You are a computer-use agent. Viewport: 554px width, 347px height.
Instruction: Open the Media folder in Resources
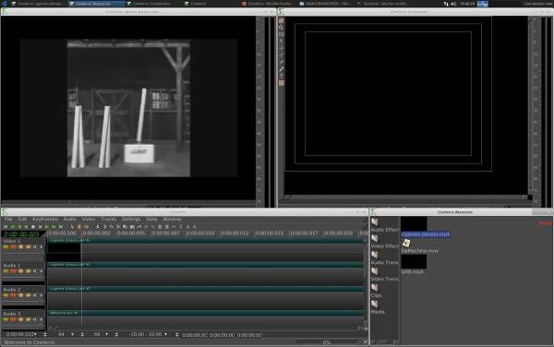pos(375,304)
